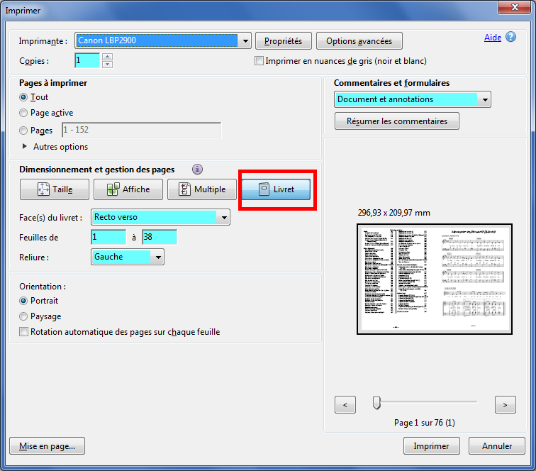Screen dimensions: 536x471
Task: Show the previous preview page
Action: (345, 405)
